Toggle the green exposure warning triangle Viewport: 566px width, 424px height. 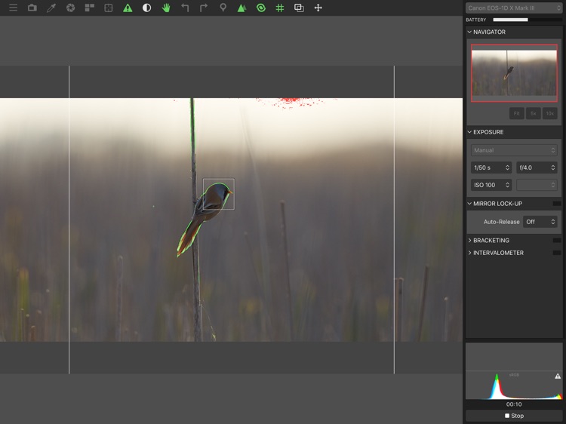[x=128, y=8]
